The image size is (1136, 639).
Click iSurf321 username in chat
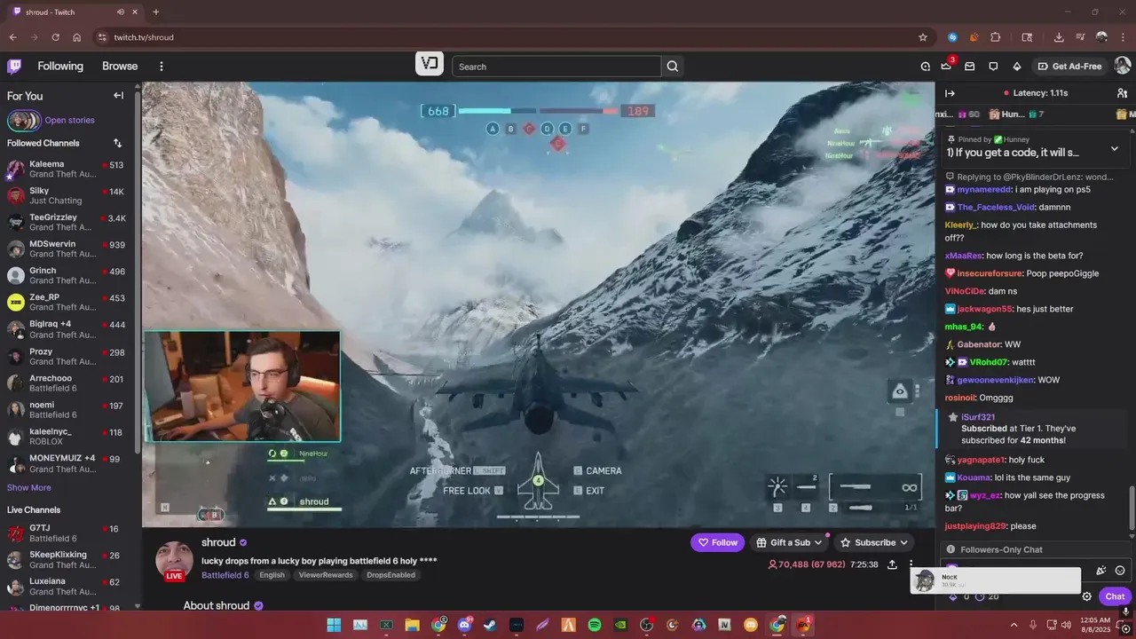click(978, 417)
